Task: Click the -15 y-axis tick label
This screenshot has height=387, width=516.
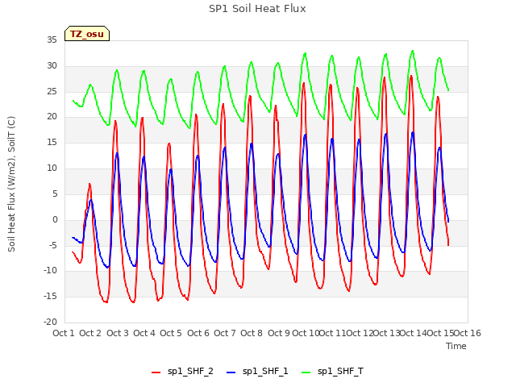Action: [51, 296]
